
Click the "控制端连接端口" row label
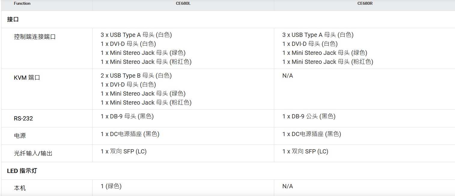[35, 37]
